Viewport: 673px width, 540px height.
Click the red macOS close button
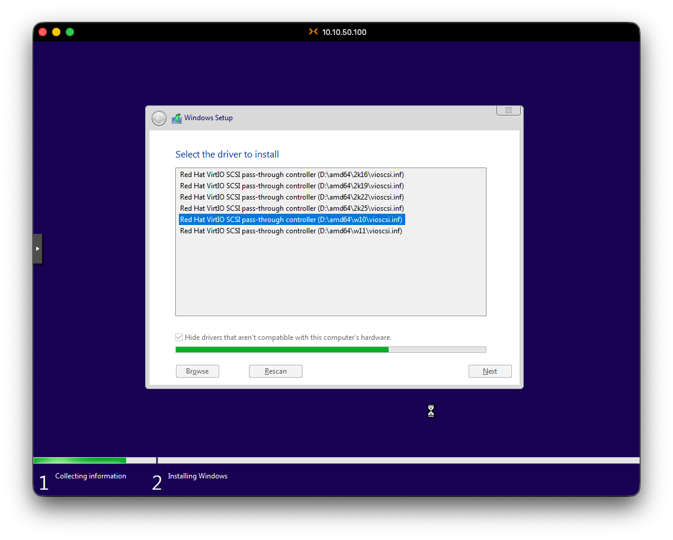pyautogui.click(x=43, y=32)
